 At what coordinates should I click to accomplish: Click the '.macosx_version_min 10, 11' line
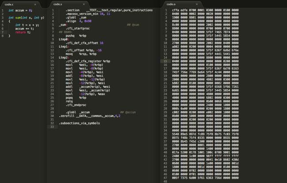point(88,14)
